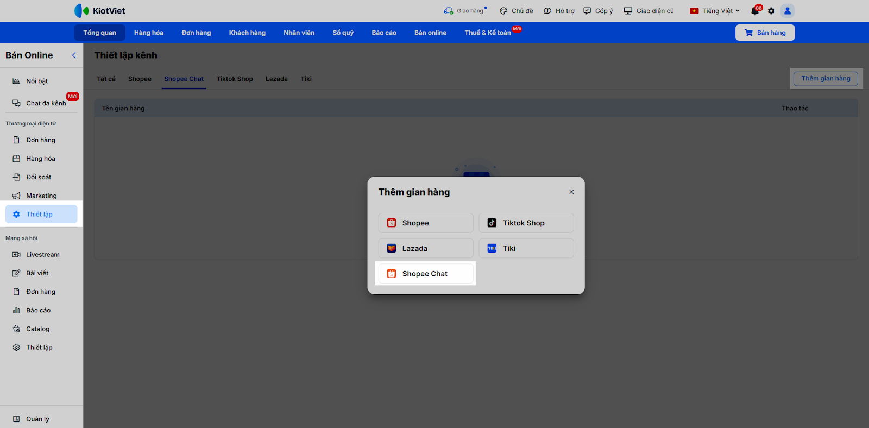Open the Chủ đề theme palette
Image resolution: width=869 pixels, height=428 pixels.
(x=517, y=11)
